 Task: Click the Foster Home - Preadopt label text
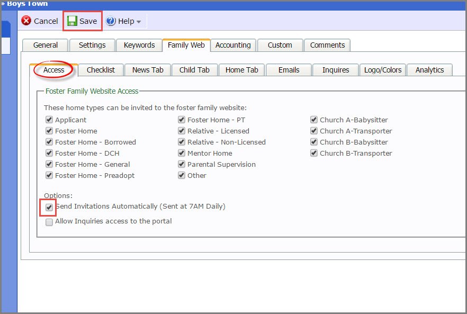(95, 175)
